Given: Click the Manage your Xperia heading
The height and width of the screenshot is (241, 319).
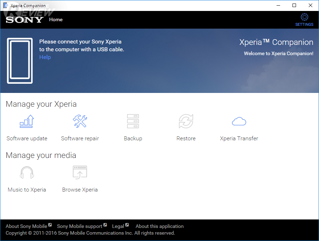Looking at the screenshot, I should (41, 104).
